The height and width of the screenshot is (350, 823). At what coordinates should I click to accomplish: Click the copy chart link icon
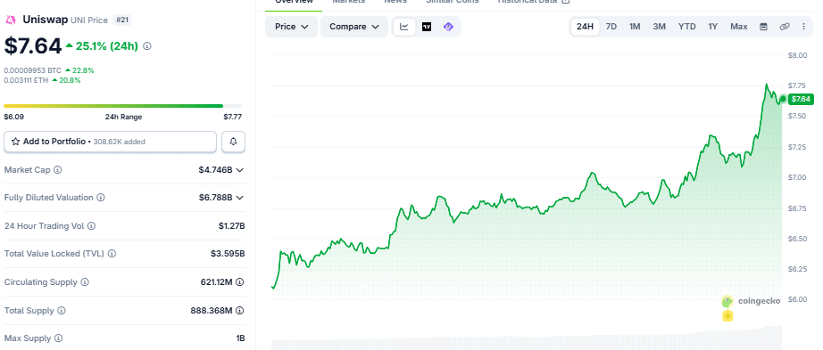click(x=784, y=27)
